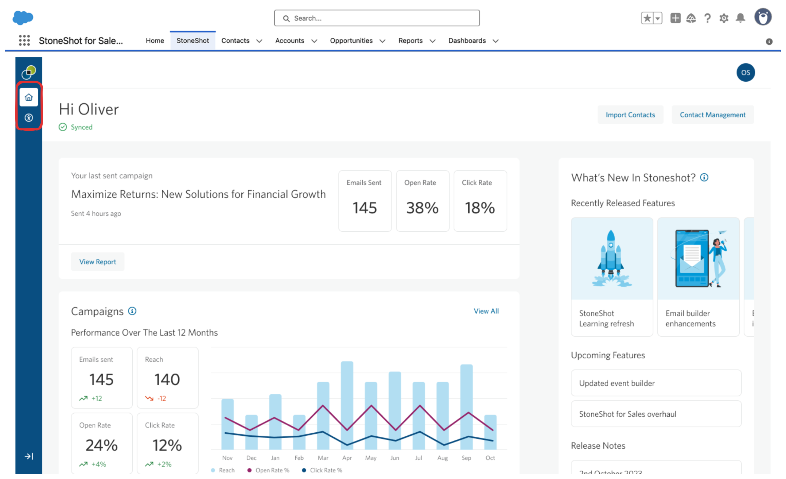Click the info icon beside Campaigns
The image size is (786, 479).
point(132,311)
